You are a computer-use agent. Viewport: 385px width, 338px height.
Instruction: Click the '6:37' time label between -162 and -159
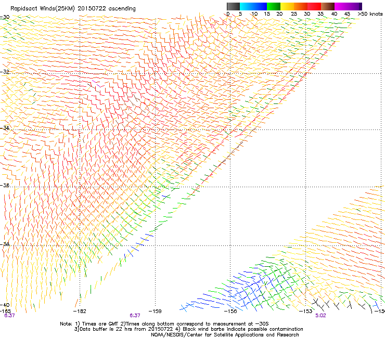point(135,316)
